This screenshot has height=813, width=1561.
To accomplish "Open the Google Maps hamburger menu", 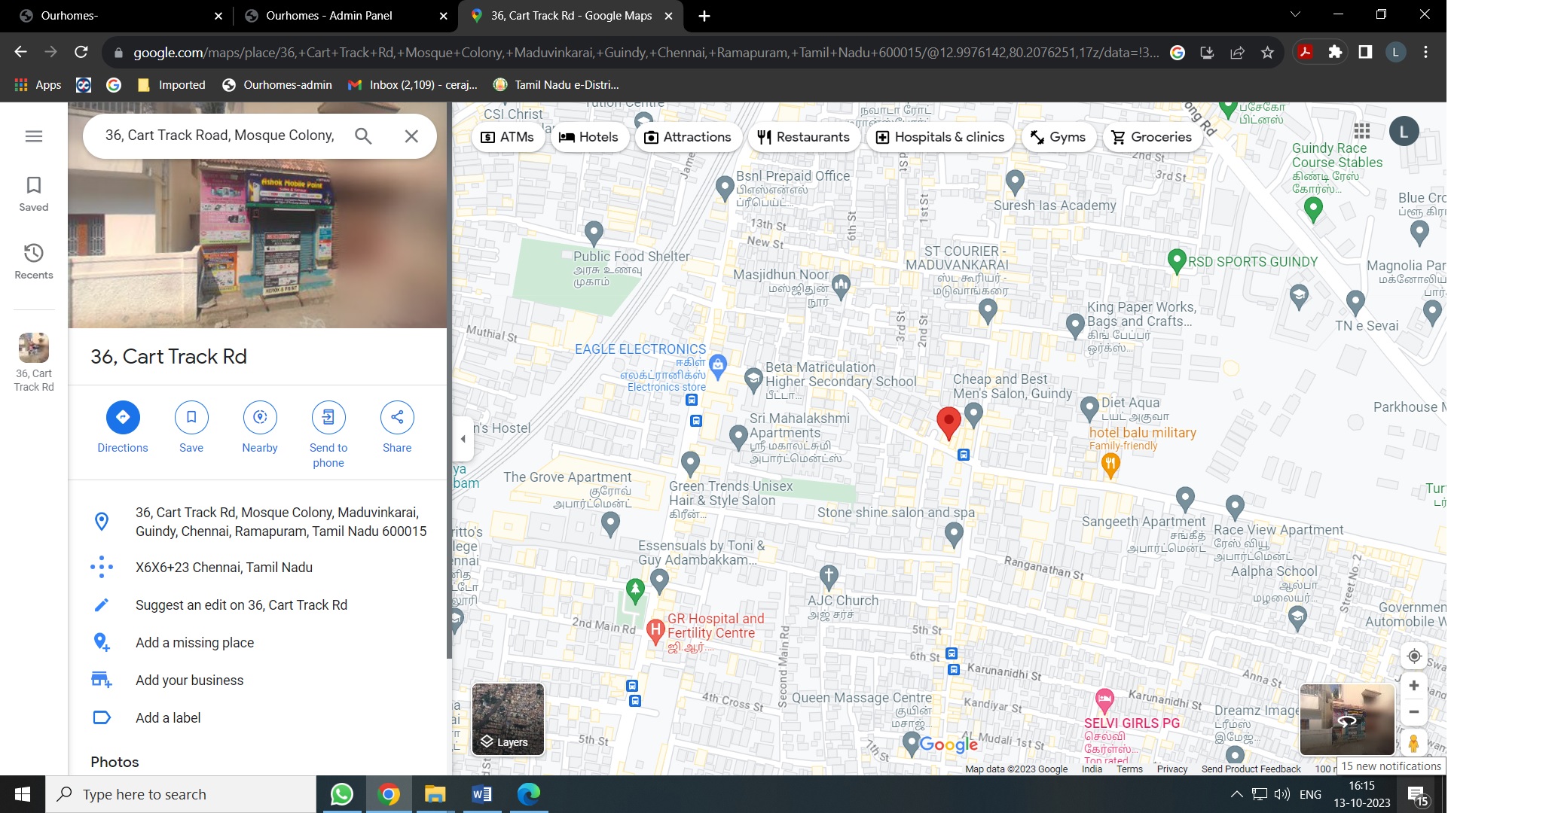I will click(34, 136).
